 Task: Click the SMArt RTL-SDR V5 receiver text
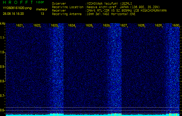126,11
